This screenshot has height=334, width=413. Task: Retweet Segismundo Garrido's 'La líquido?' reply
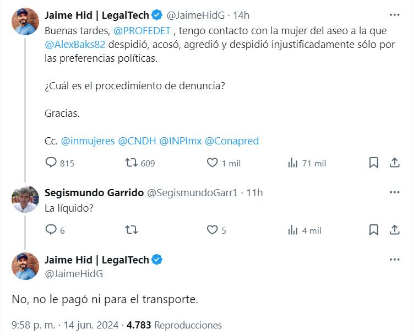click(x=131, y=230)
